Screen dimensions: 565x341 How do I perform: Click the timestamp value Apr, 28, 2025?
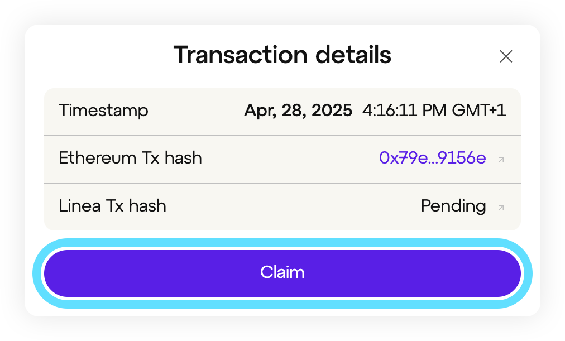298,111
